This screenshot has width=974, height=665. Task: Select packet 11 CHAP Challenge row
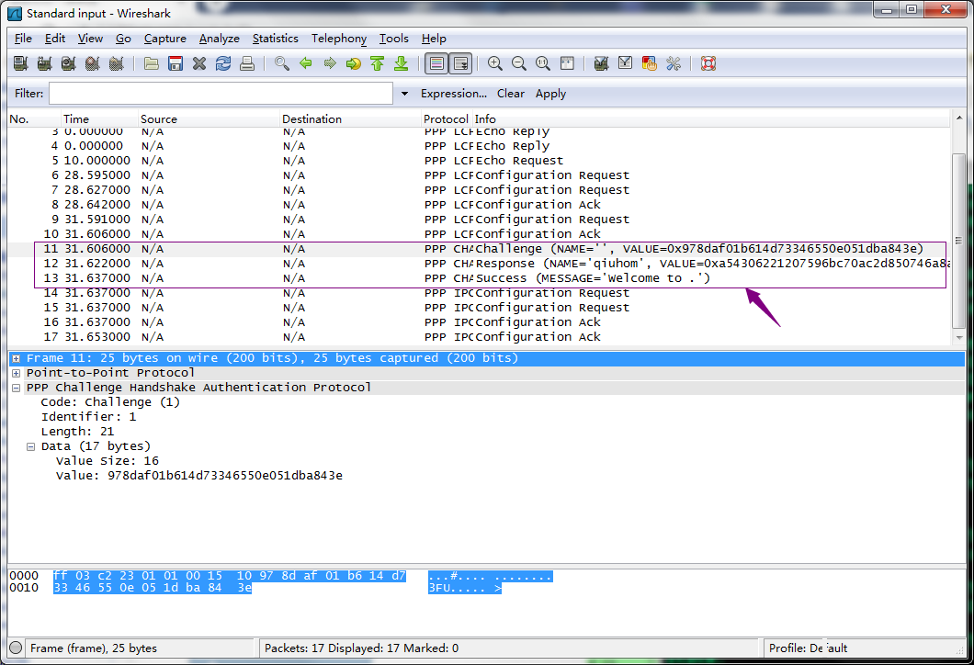point(479,249)
